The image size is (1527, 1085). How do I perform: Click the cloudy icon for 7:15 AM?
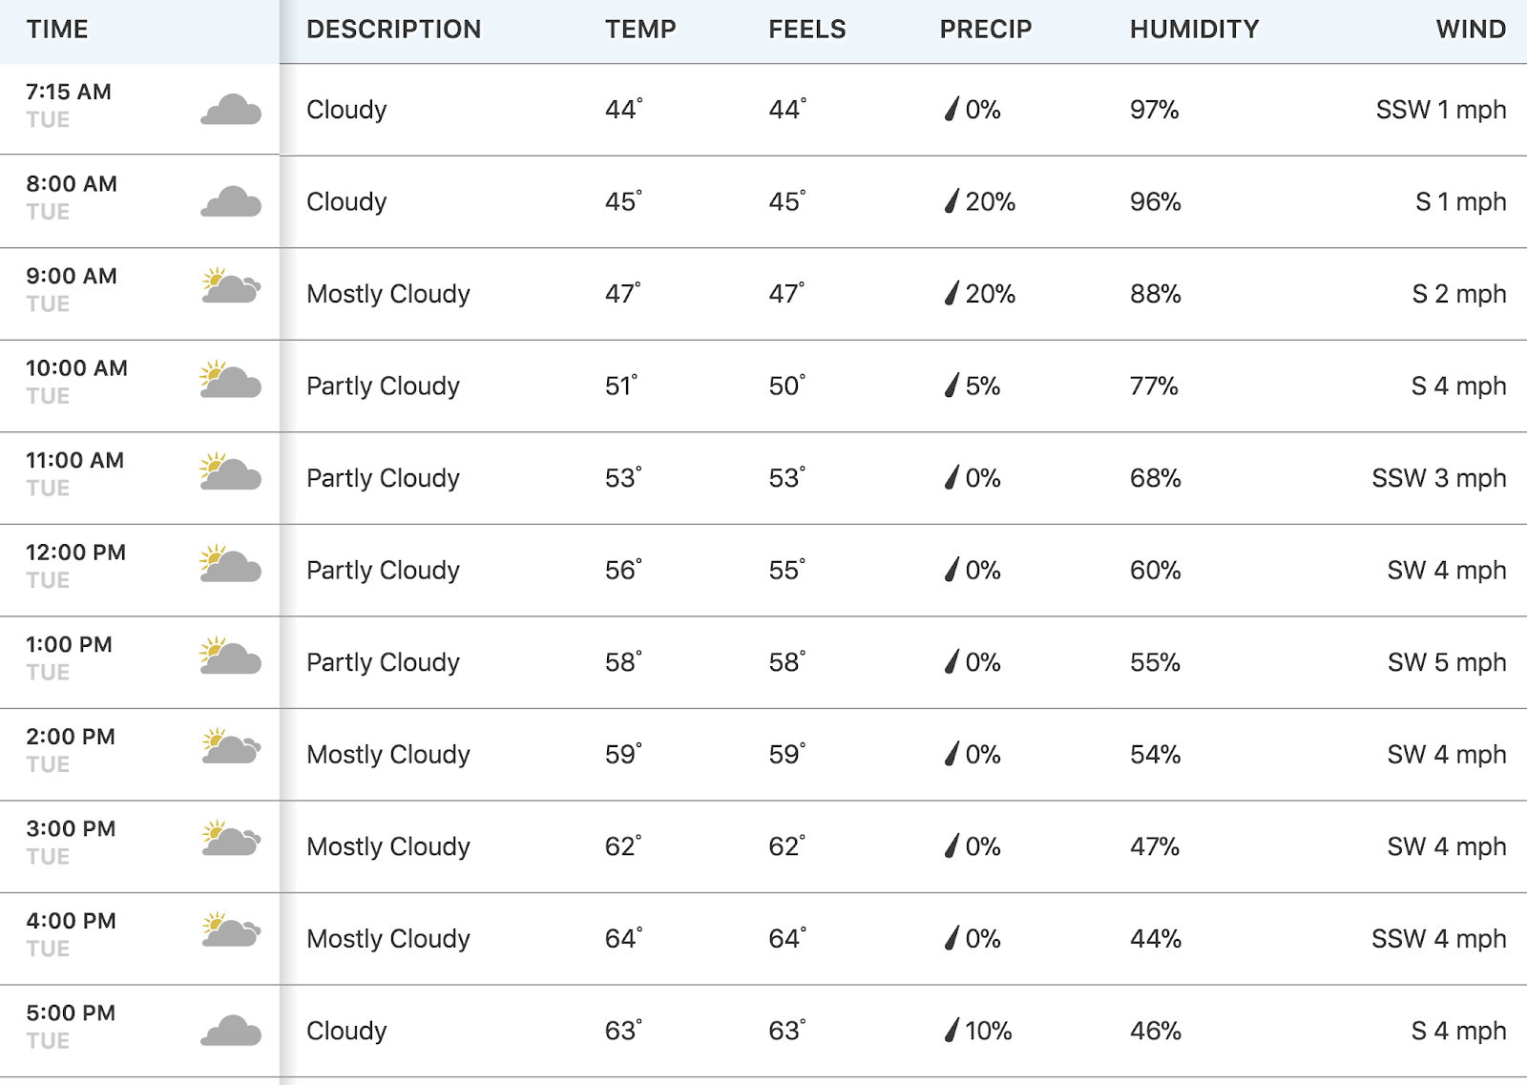click(231, 110)
